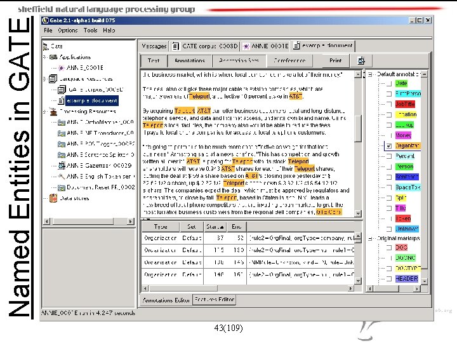Enable the Date annotation checkbox
Image resolution: width=457 pixels, height=343 pixels.
tap(389, 84)
